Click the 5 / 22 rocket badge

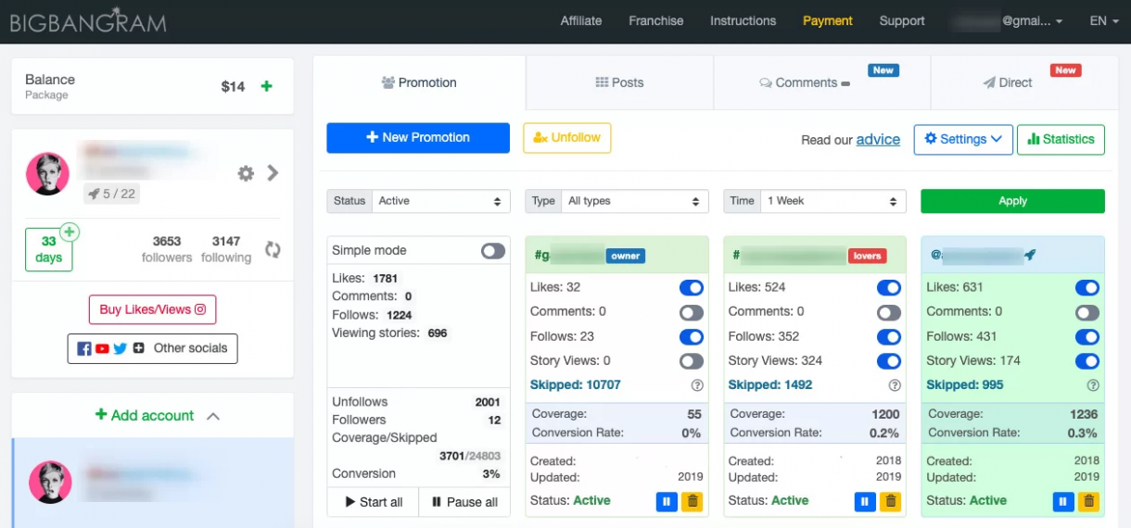click(111, 194)
